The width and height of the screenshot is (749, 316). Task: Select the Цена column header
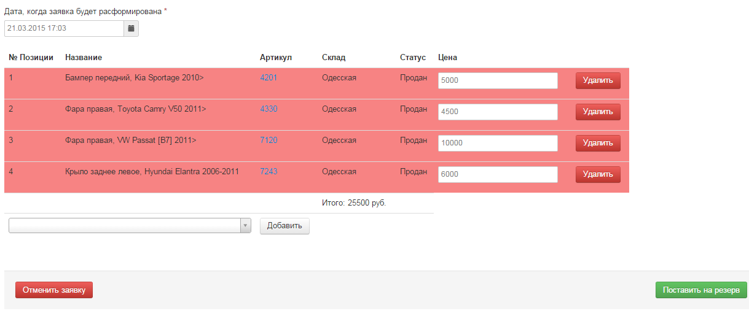447,58
